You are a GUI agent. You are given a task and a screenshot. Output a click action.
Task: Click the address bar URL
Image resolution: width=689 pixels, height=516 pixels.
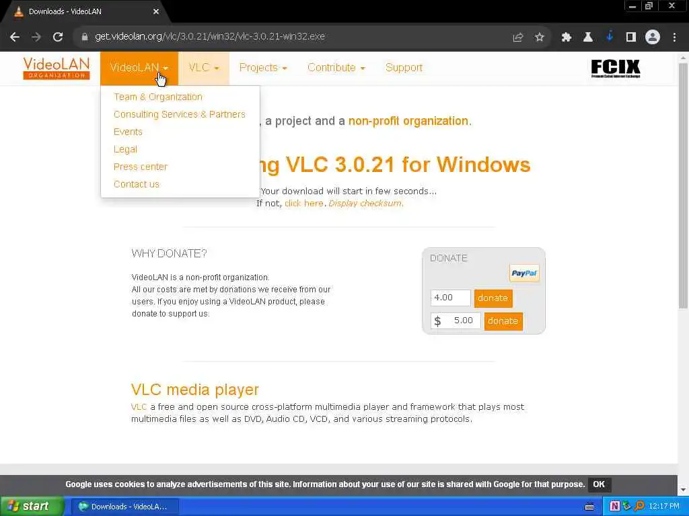210,37
